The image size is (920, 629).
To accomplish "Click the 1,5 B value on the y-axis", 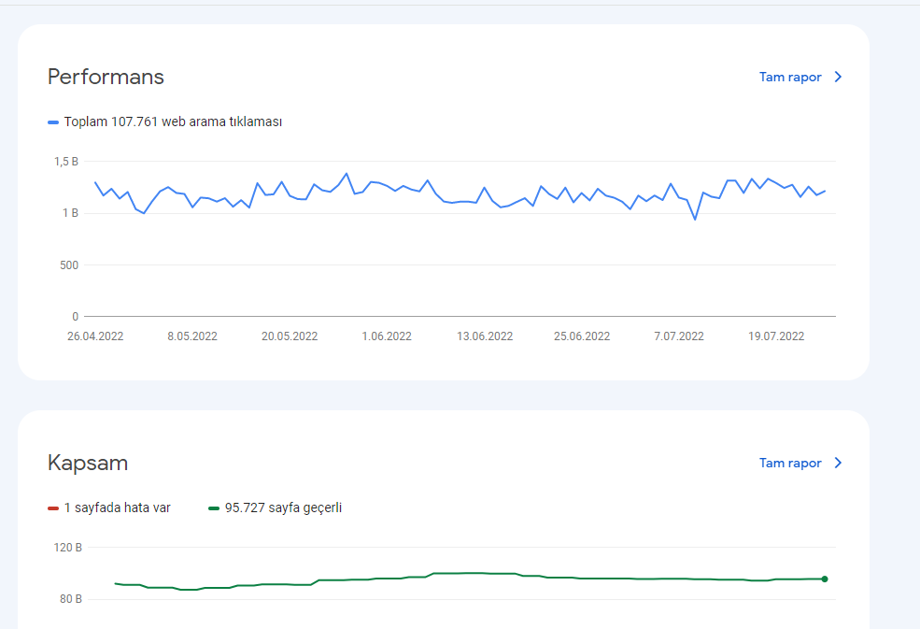I will pyautogui.click(x=66, y=161).
